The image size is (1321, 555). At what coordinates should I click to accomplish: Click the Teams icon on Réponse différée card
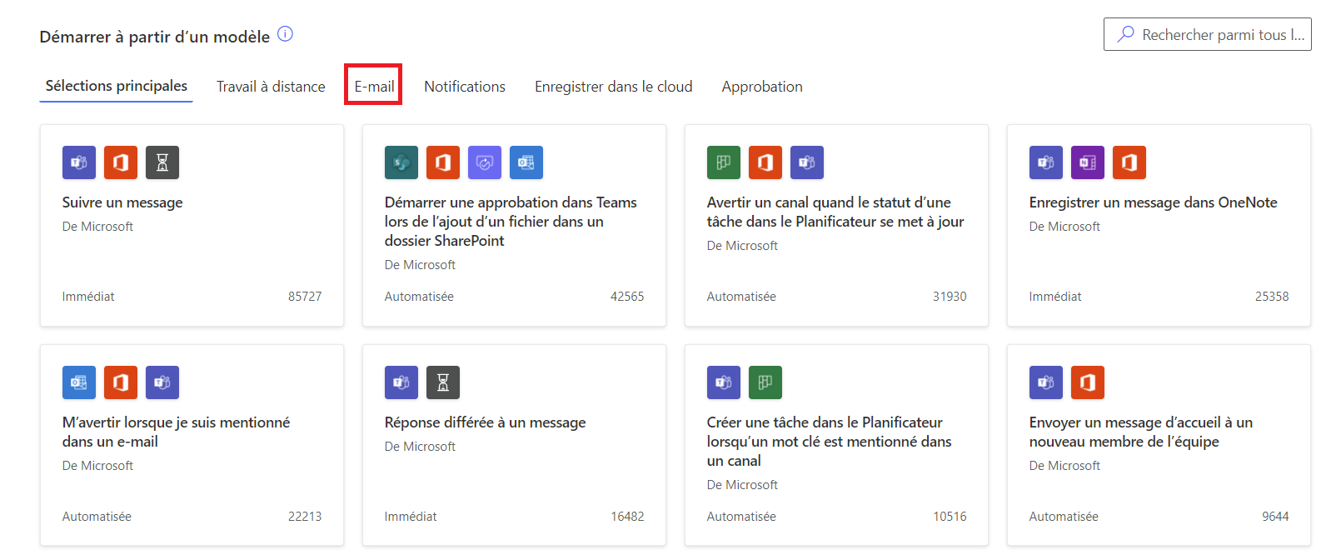(401, 382)
